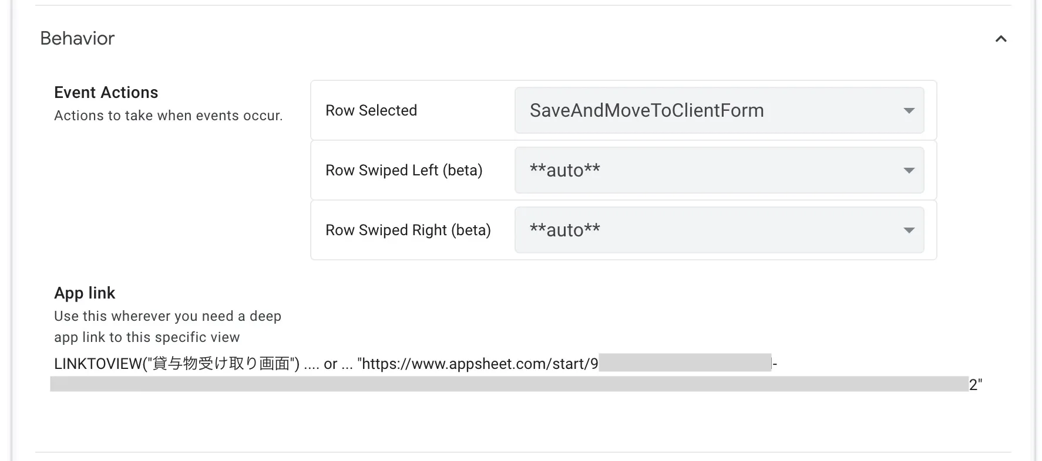
Task: Click the Row Swiped Left dropdown arrow
Action: click(x=909, y=170)
